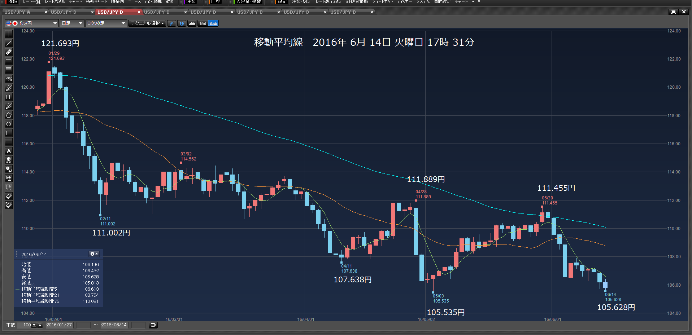Switch chart price to Ask
Image resolution: width=692 pixels, height=335 pixels.
click(213, 23)
